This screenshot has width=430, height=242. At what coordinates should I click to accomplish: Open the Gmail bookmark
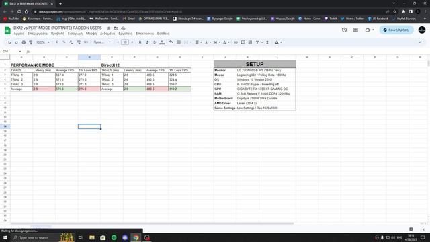129,19
